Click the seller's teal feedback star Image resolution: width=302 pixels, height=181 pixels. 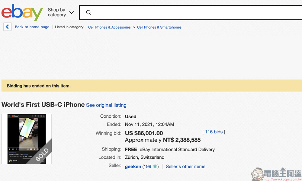pyautogui.click(x=155, y=166)
